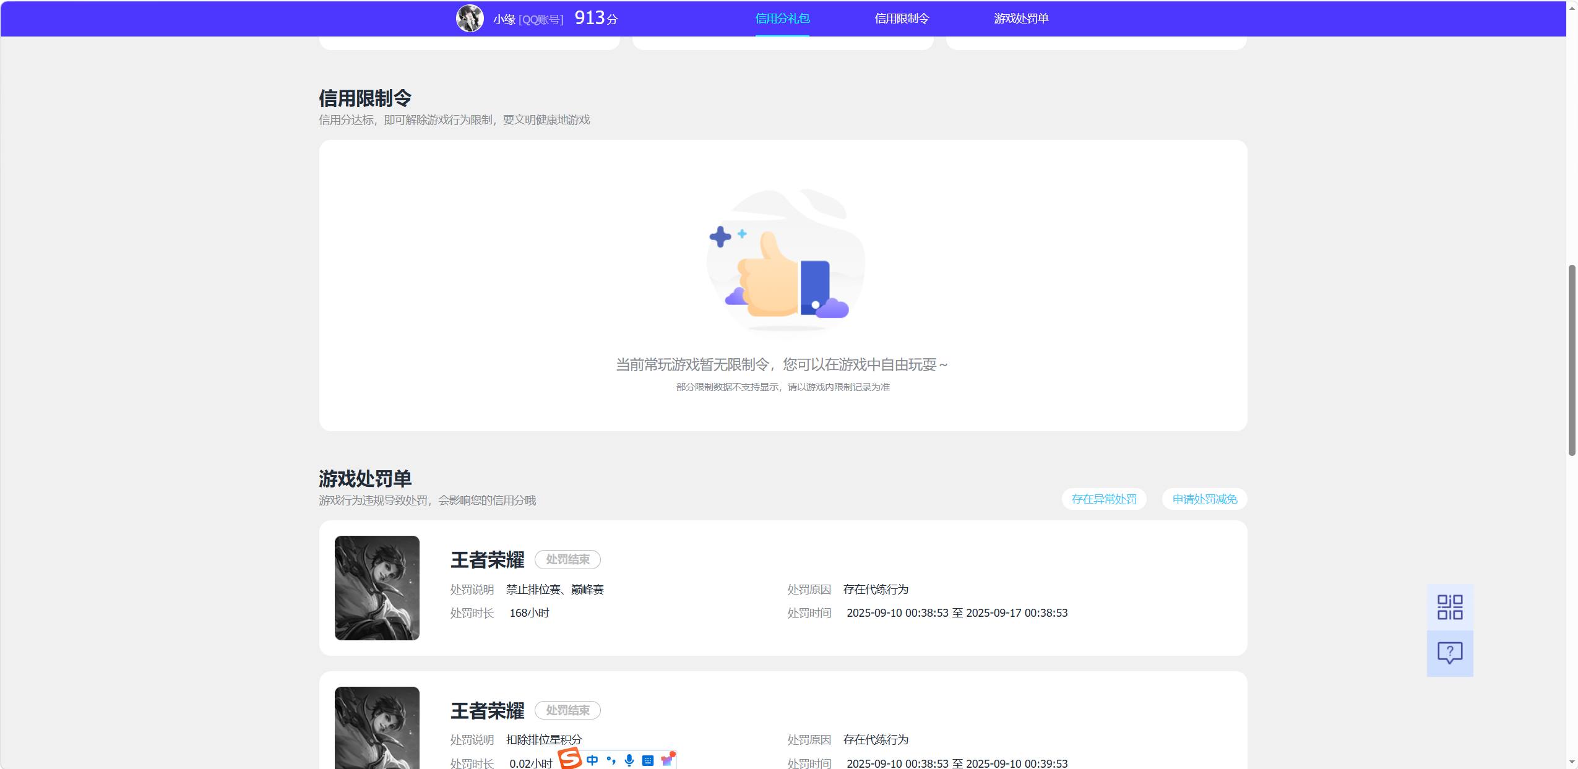Click the scrollbar down arrow
This screenshot has height=769, width=1578.
tap(1572, 762)
